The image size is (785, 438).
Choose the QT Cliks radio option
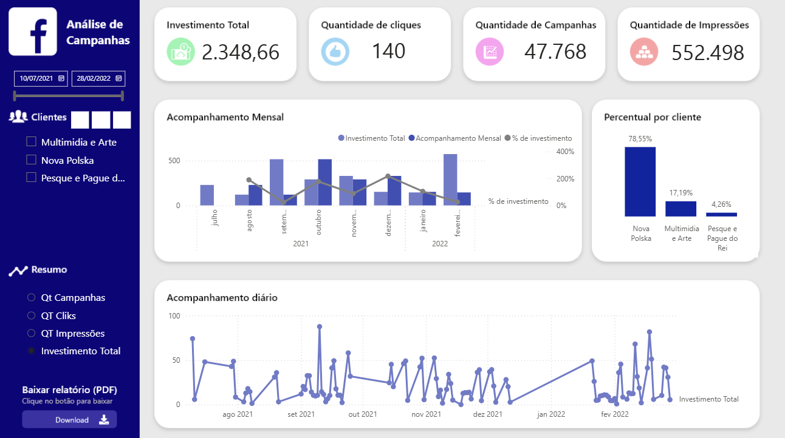click(x=32, y=315)
